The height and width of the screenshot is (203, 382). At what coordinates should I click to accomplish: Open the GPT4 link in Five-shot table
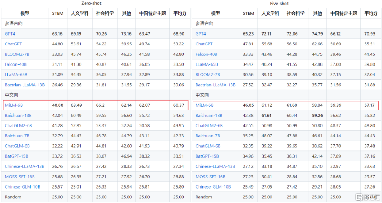coord(201,34)
